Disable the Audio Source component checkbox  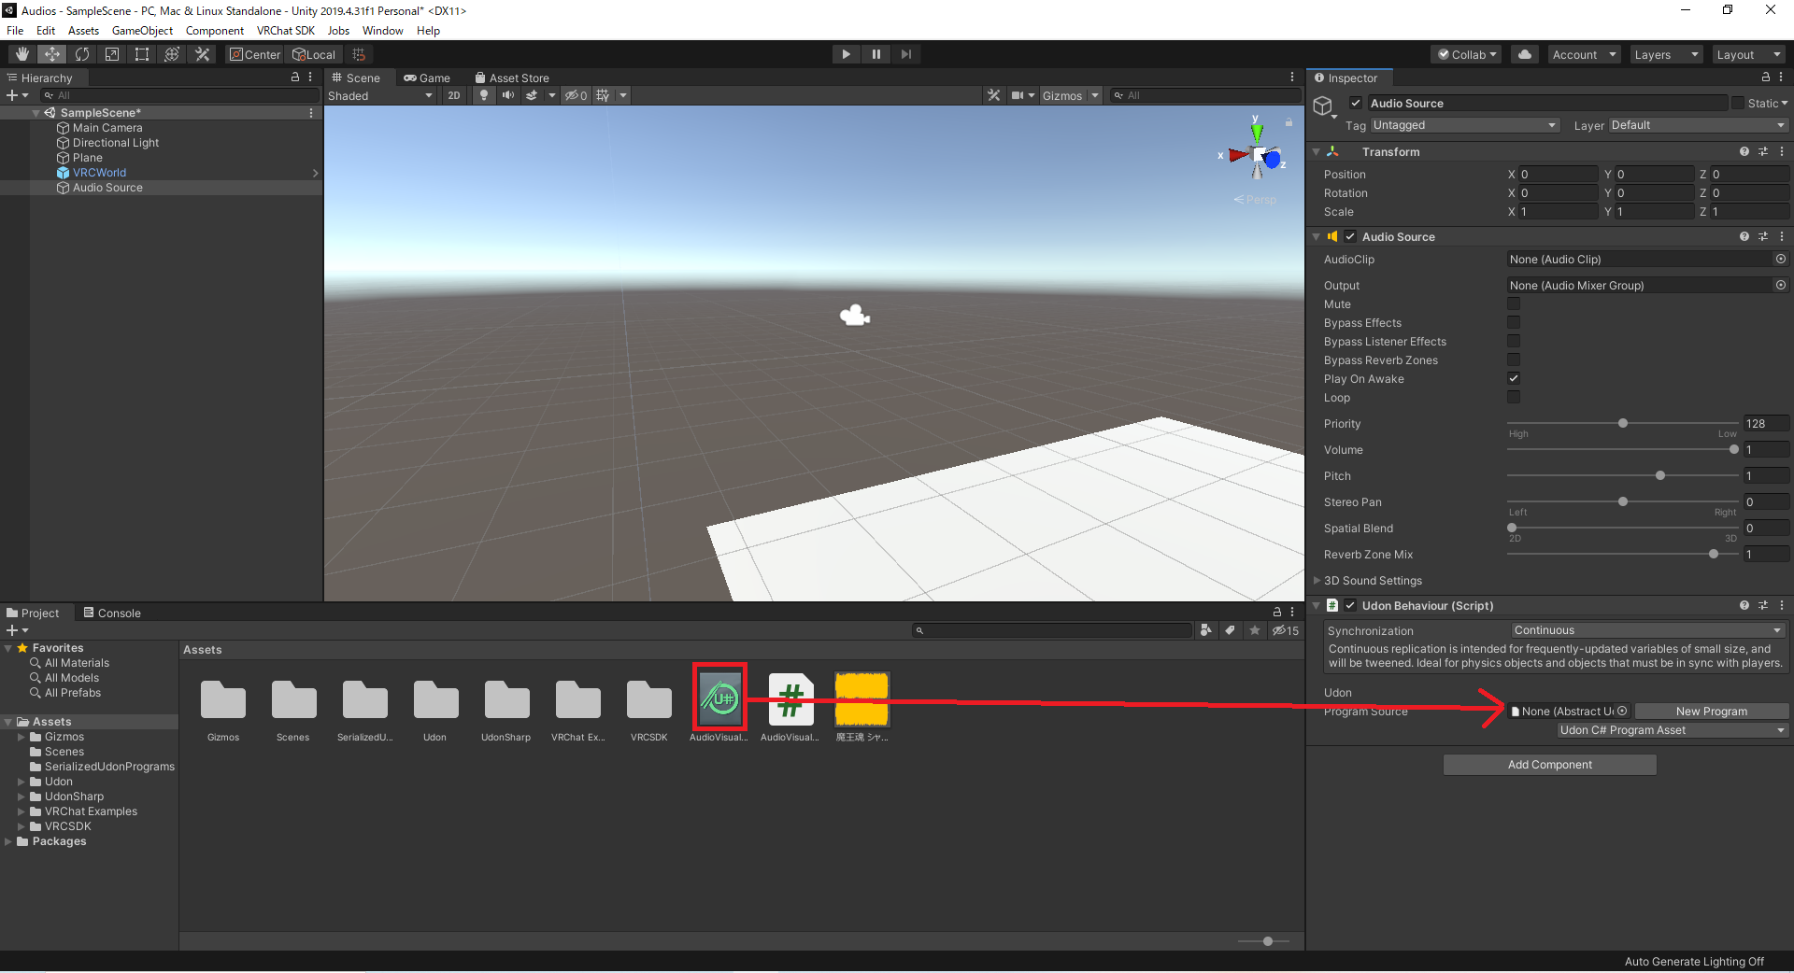coord(1350,237)
